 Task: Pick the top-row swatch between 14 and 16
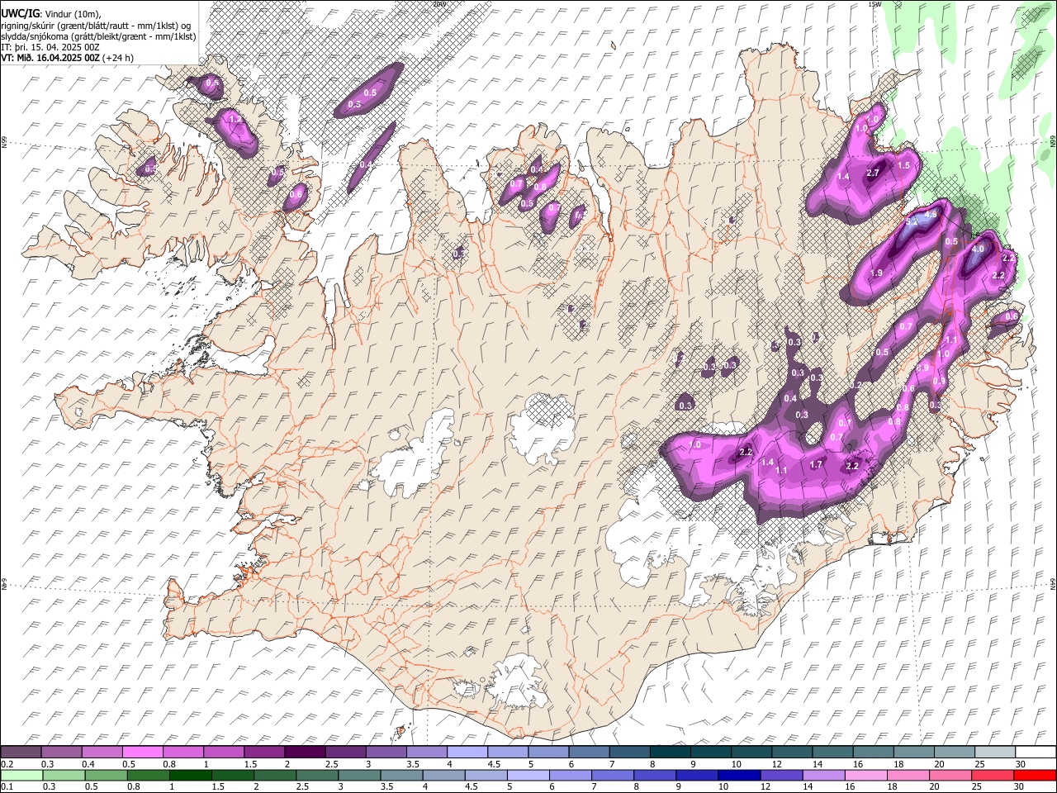click(x=832, y=753)
